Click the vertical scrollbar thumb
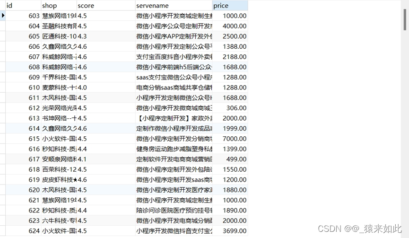409x238 pixels. (x=405, y=19)
